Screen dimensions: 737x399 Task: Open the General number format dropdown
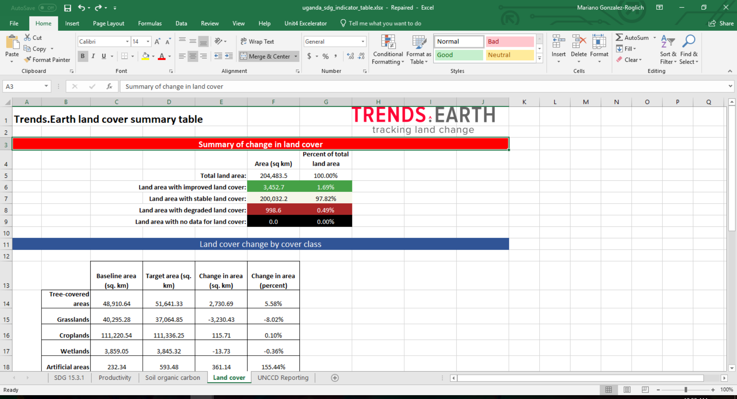coord(362,41)
